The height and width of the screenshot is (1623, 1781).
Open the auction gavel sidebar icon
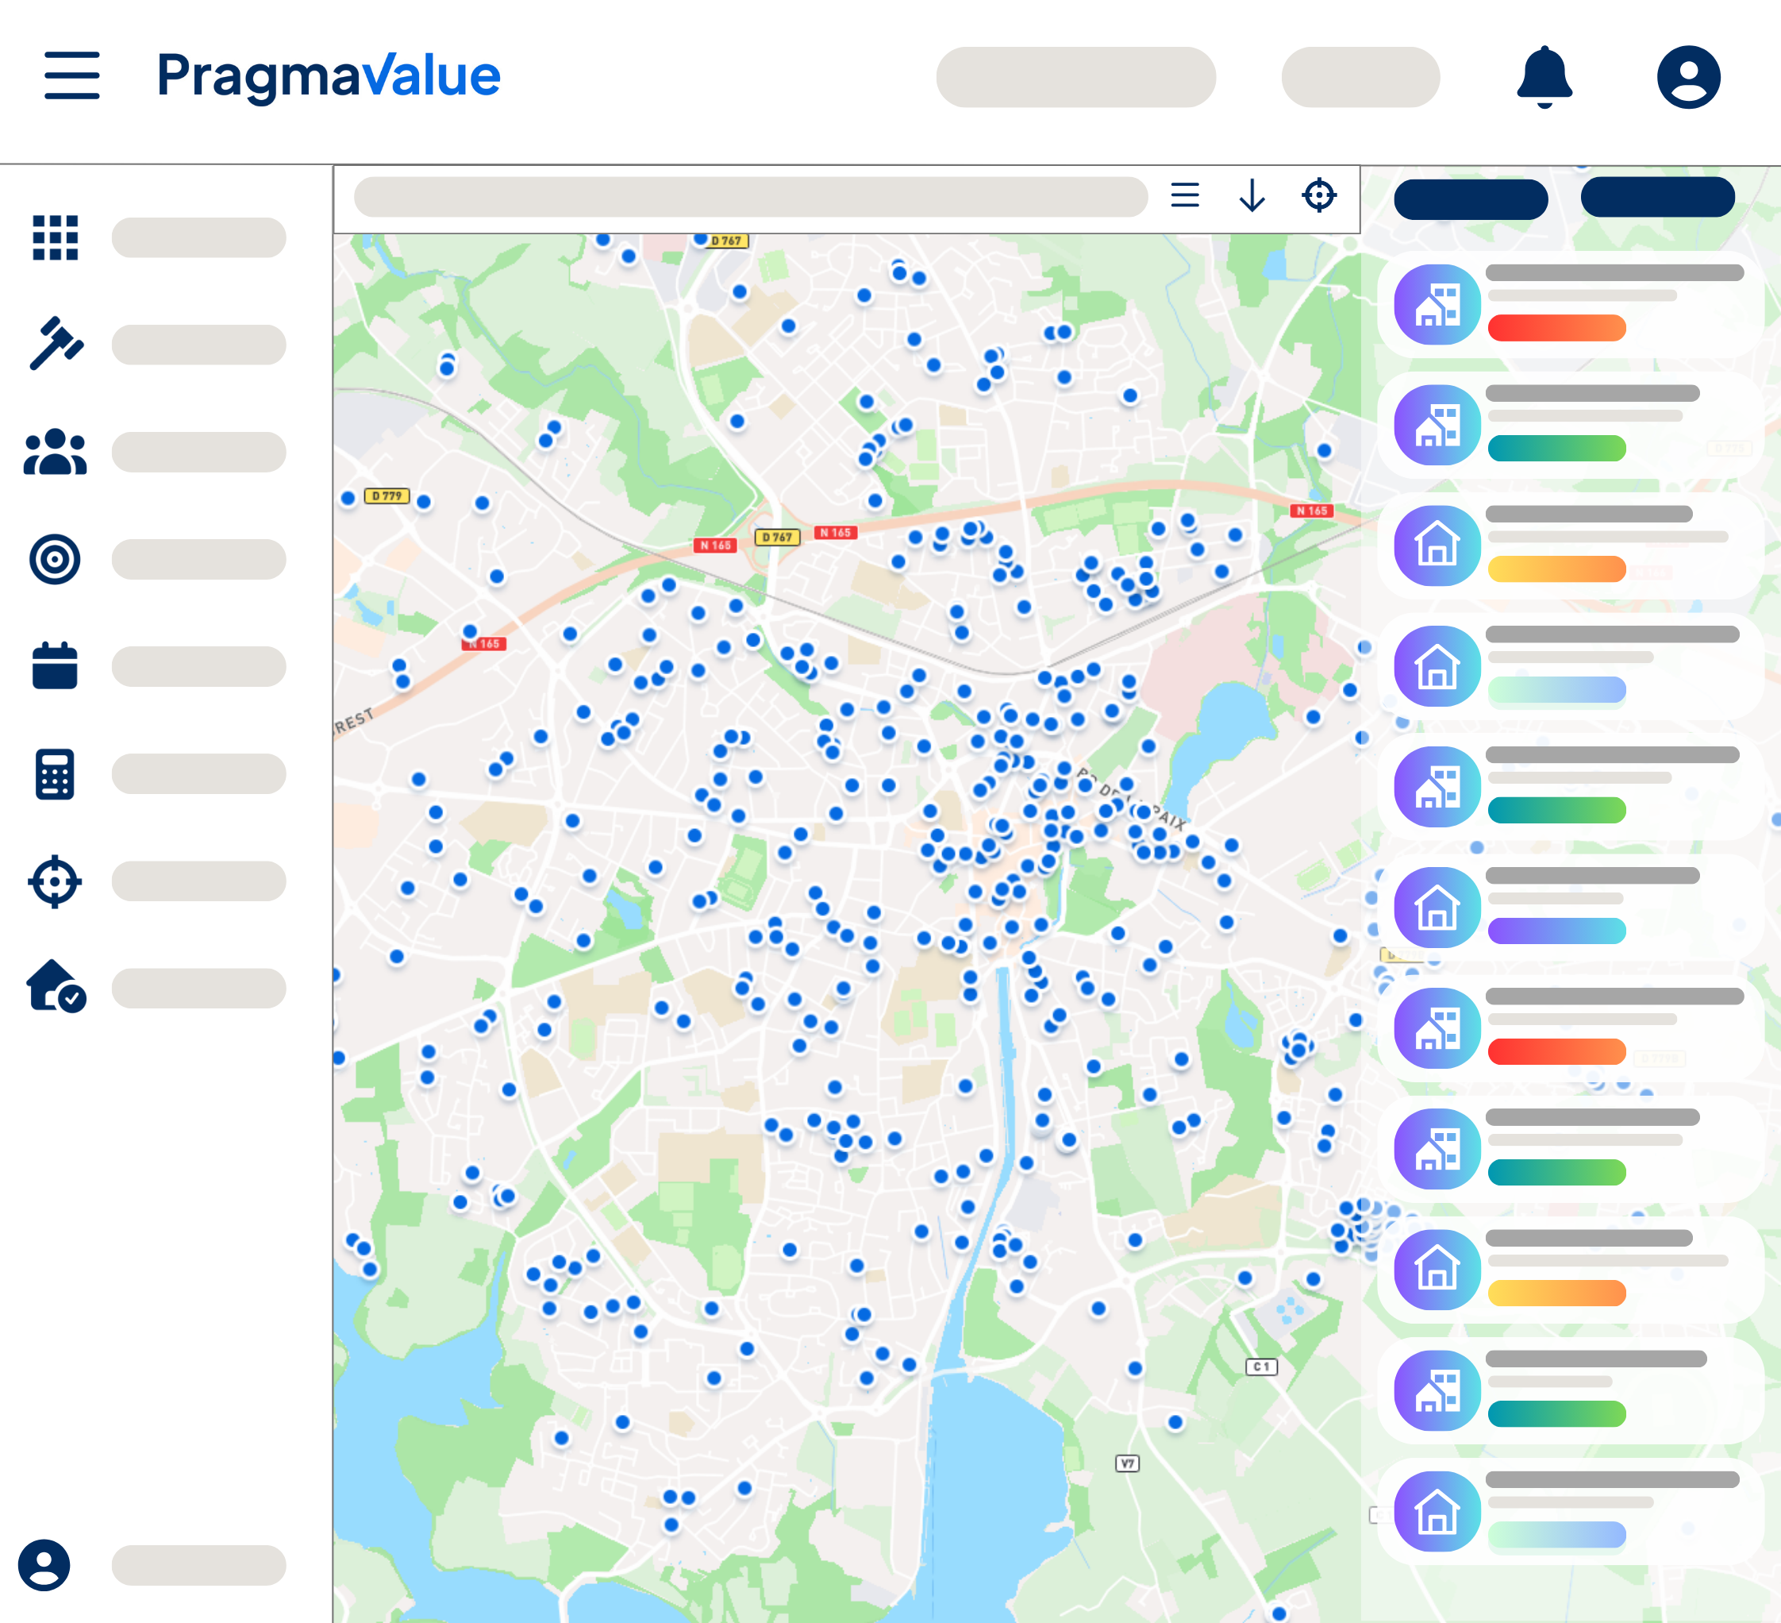coord(55,344)
